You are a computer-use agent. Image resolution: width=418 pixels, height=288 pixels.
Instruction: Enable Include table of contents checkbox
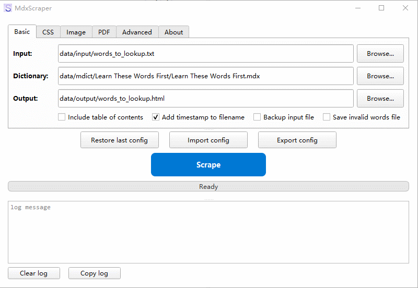point(62,117)
